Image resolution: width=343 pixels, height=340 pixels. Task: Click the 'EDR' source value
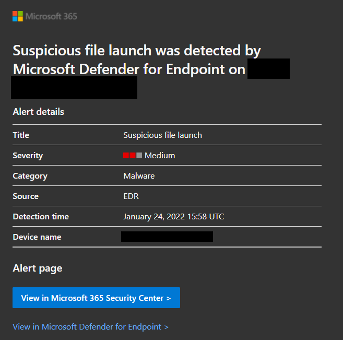coord(131,196)
